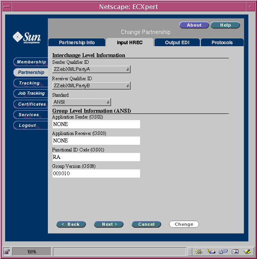
Task: Open the window menu button in title bar
Action: pyautogui.click(x=7, y=7)
